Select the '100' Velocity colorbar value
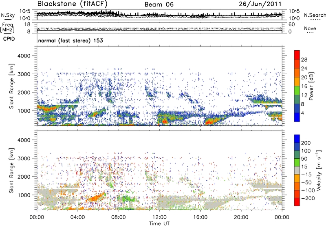The width and height of the screenshot is (326, 226). point(306,151)
